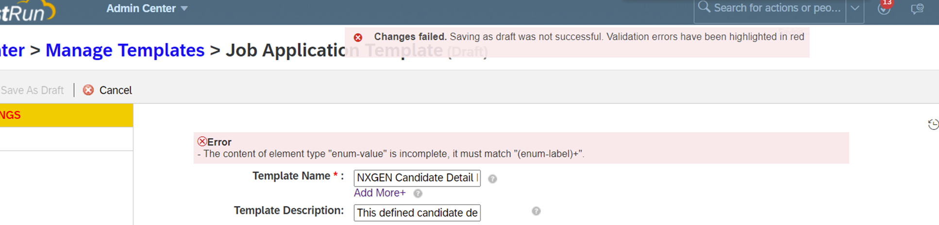Image resolution: width=939 pixels, height=225 pixels.
Task: Open notifications showing 13 badge
Action: 885,7
